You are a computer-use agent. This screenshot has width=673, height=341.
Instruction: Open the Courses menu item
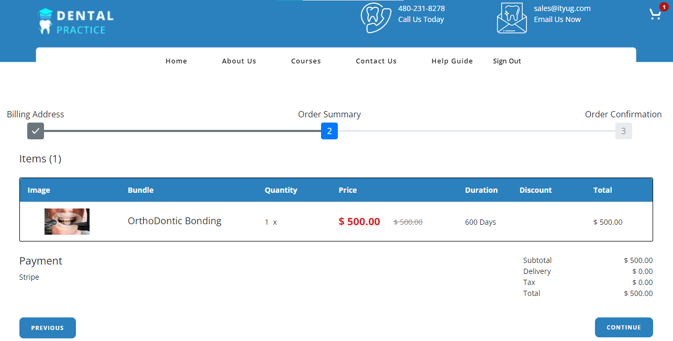[x=306, y=61]
